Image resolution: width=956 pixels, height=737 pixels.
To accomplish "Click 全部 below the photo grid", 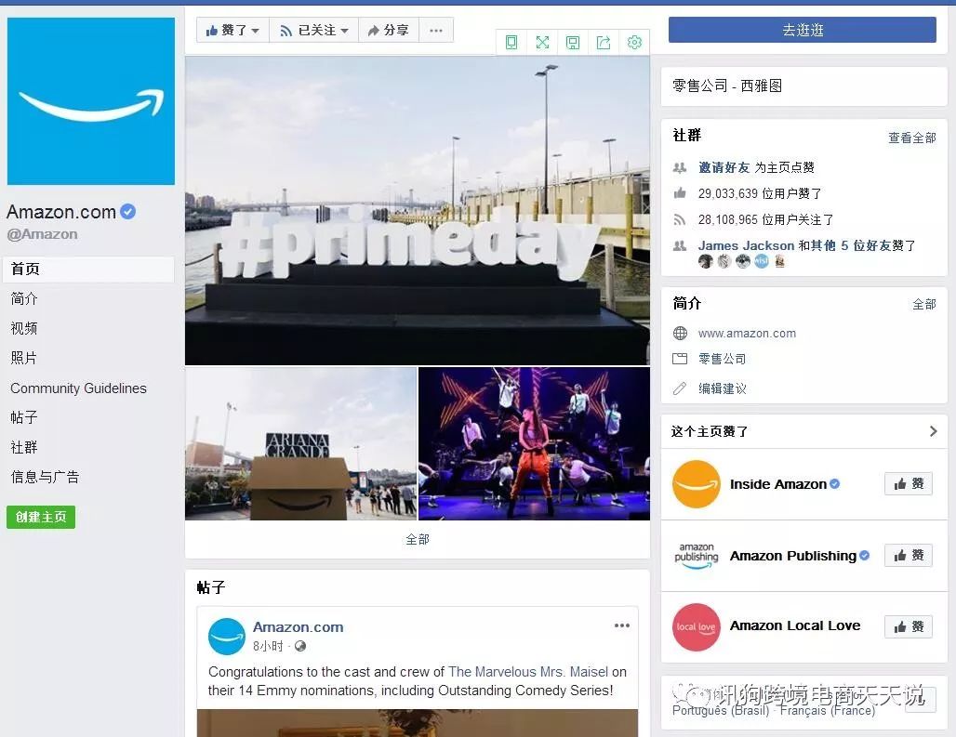I will [x=418, y=539].
